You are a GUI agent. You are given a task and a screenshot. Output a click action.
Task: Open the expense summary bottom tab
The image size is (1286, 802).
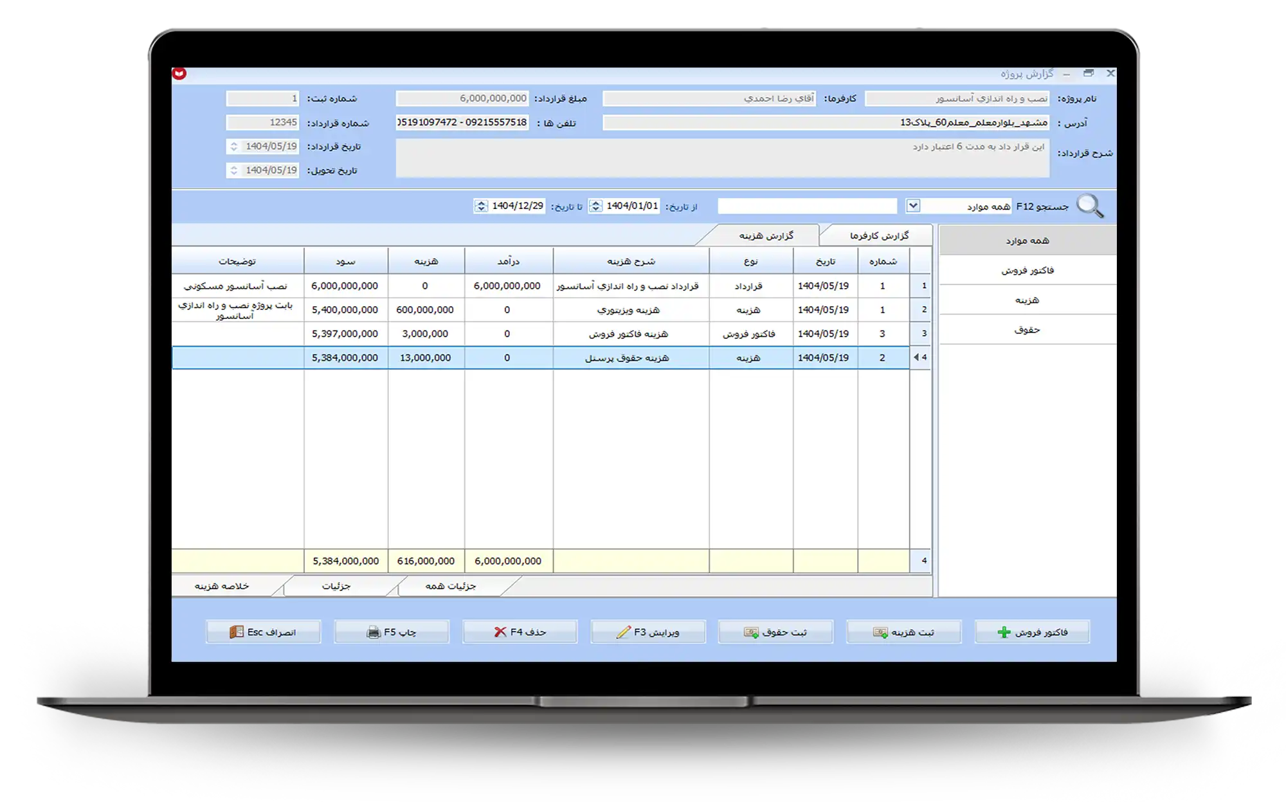(x=222, y=586)
